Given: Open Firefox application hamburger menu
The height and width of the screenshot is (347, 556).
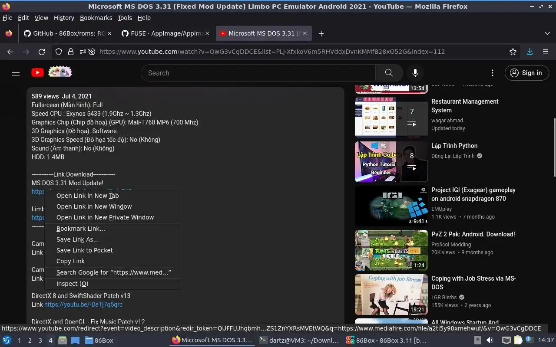Looking at the screenshot, I should [546, 52].
